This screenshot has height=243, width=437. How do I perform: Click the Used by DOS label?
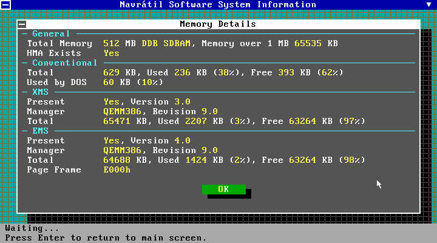coord(56,82)
